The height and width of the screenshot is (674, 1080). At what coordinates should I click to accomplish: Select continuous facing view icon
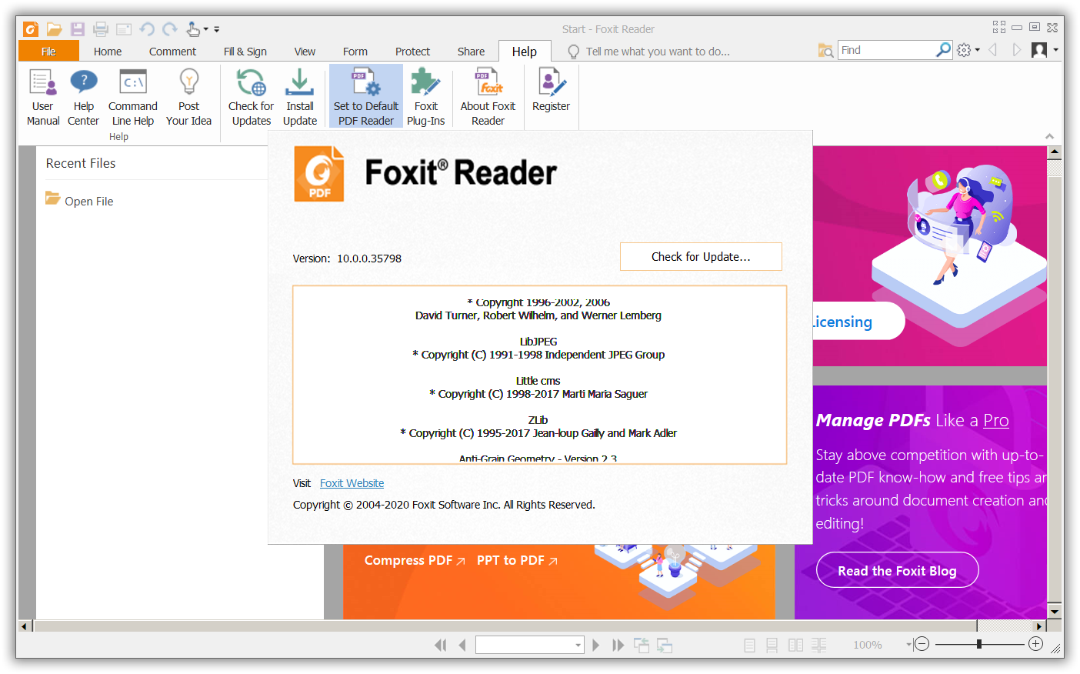coord(818,645)
